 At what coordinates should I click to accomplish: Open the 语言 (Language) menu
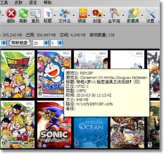pyautogui.click(x=33, y=2)
